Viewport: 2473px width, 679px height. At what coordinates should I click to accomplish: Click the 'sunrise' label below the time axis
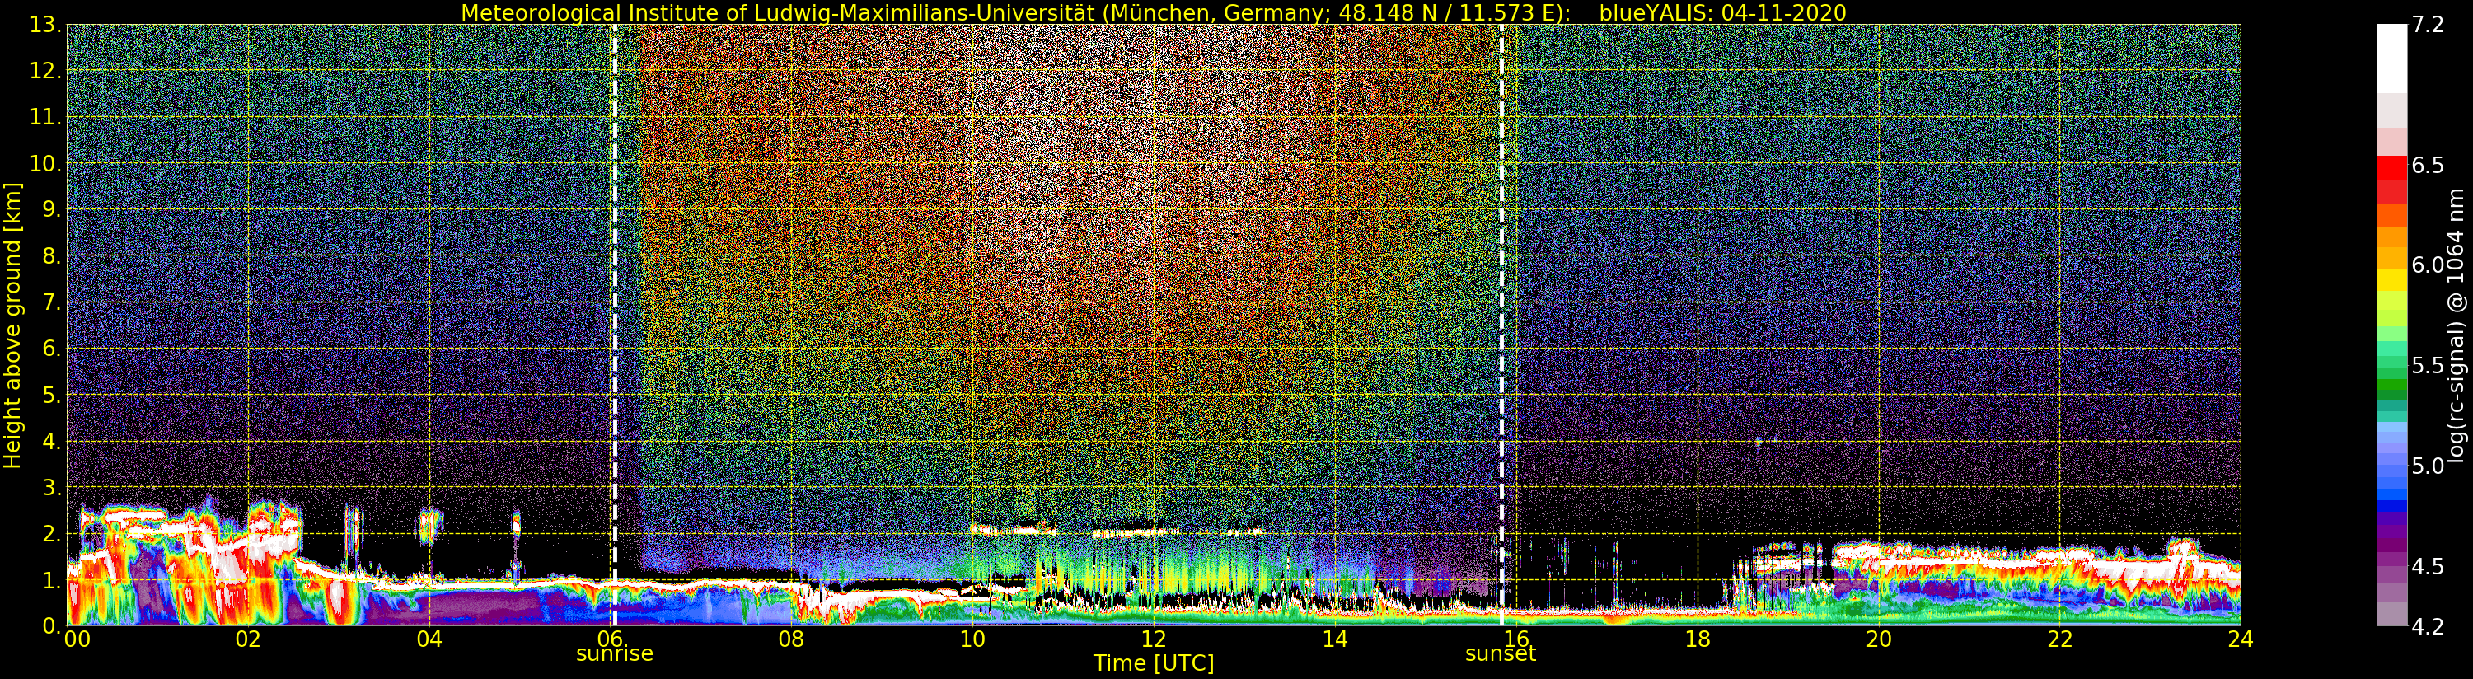coord(615,654)
